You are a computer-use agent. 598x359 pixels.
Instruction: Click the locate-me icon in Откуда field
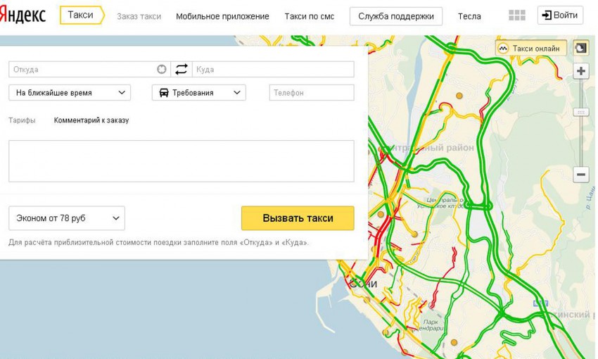(x=163, y=69)
